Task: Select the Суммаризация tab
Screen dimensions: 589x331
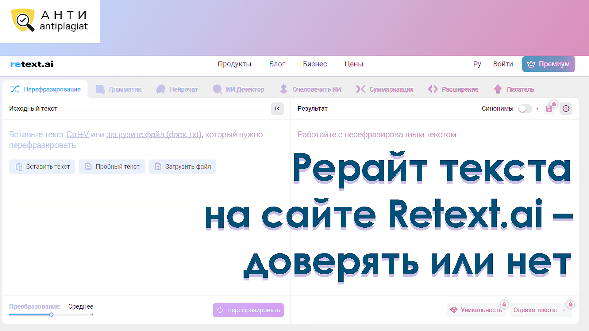Action: pos(385,89)
